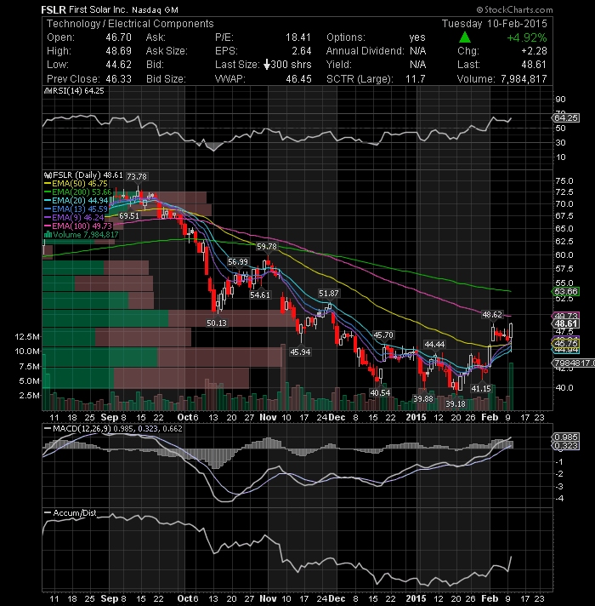595x606 pixels.
Task: Click the Low value 44.62
Action: pos(118,65)
